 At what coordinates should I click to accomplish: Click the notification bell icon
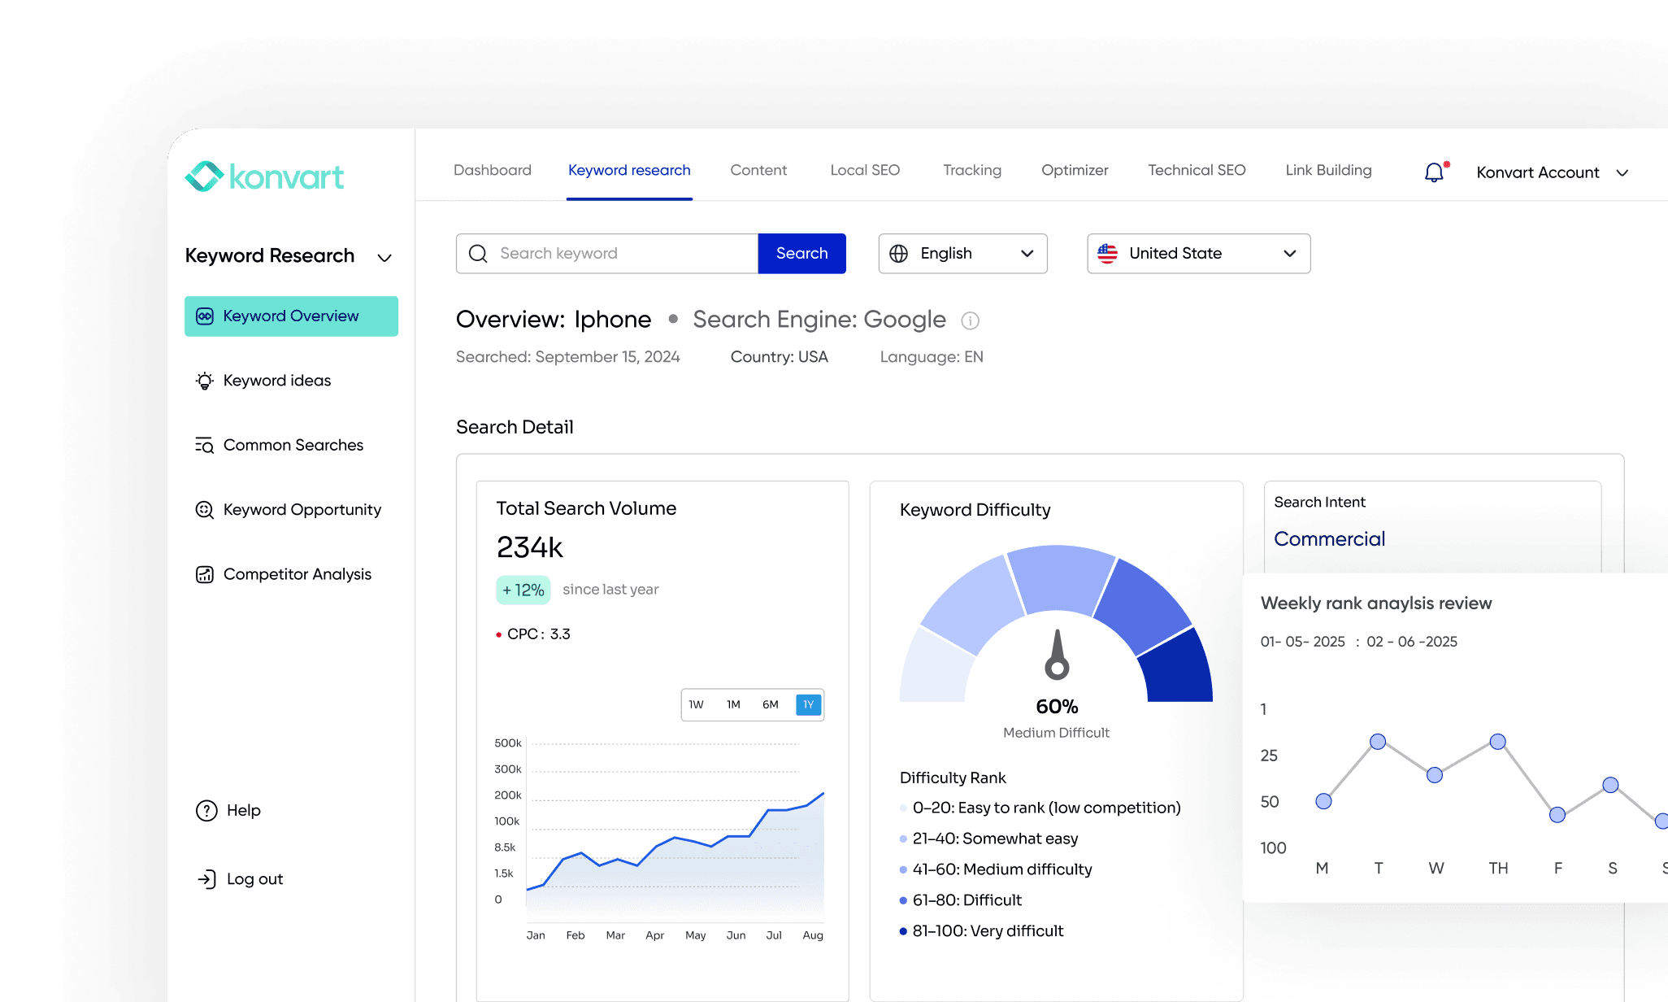point(1434,172)
